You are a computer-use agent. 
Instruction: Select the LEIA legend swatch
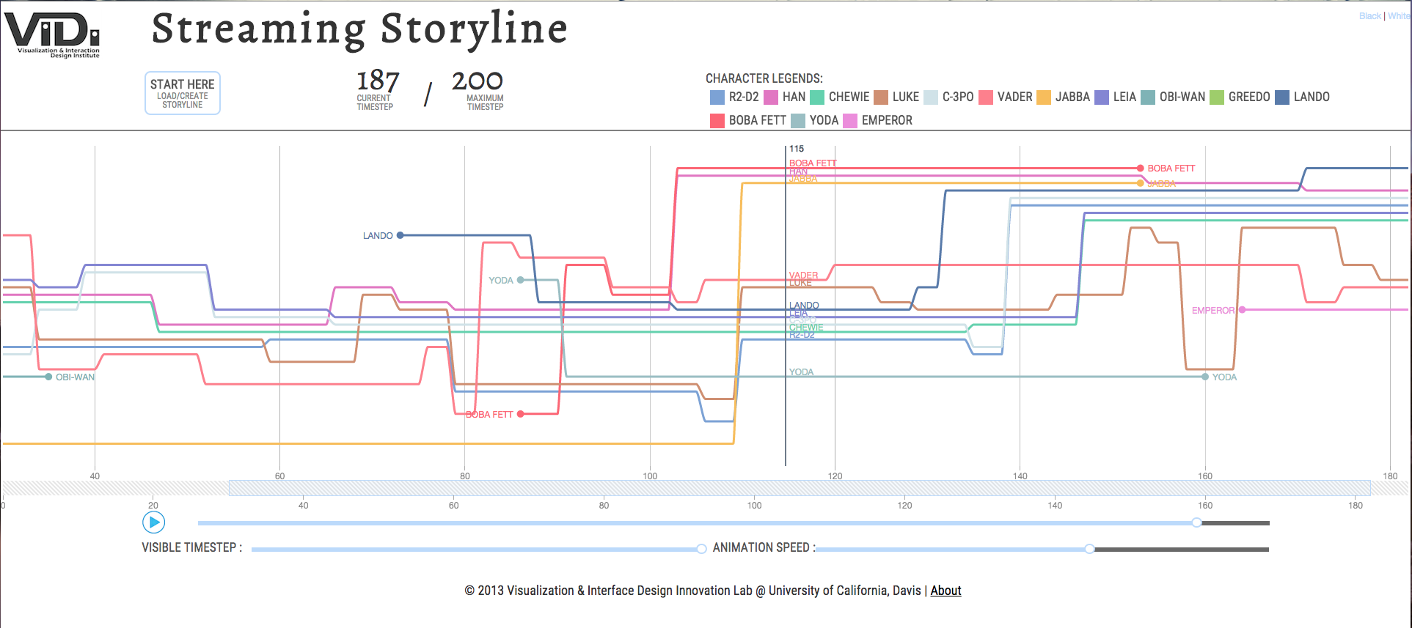[x=1102, y=97]
